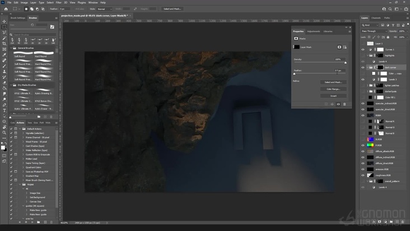Image resolution: width=410 pixels, height=231 pixels.
Task: Click the share icon at top right
Action: pyautogui.click(x=406, y=9)
